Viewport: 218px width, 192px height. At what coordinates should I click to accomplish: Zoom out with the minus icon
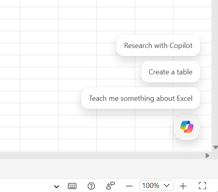129,186
